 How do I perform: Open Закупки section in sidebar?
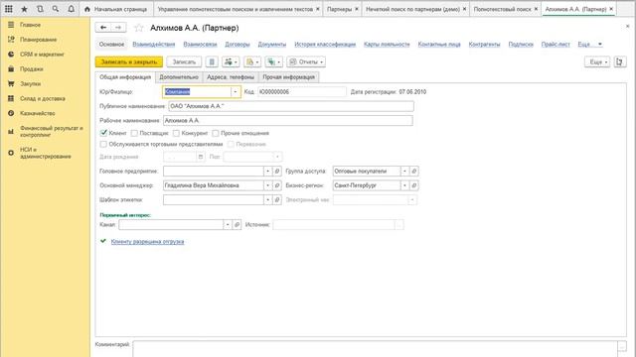pos(31,83)
